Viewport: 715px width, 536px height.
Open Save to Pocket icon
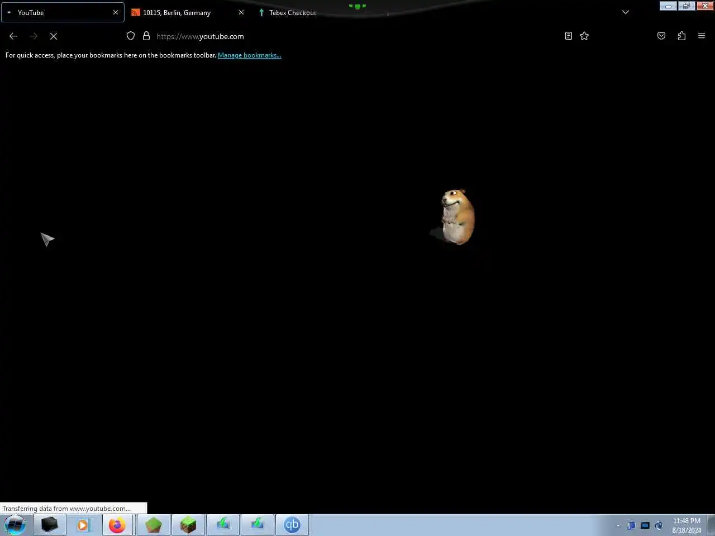661,36
